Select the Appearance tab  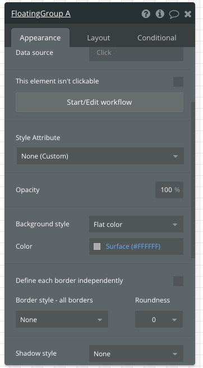(40, 38)
